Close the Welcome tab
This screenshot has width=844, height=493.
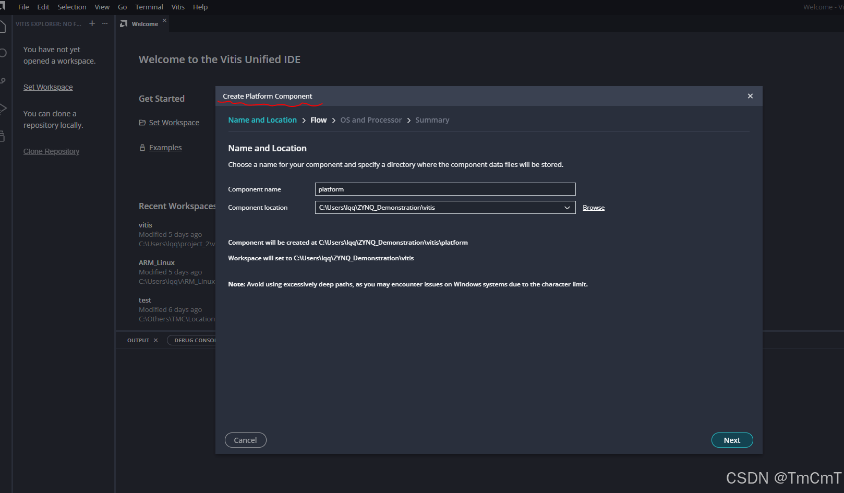click(164, 20)
